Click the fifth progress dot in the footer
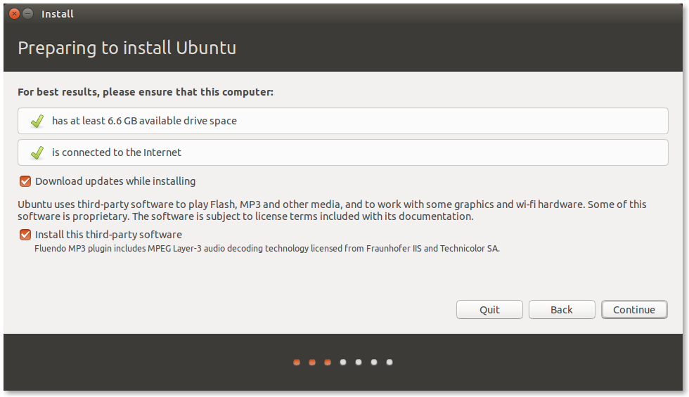689x397 pixels. (x=359, y=363)
